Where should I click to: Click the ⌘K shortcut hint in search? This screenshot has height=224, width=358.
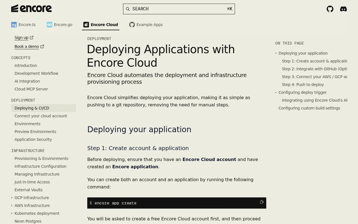point(230,9)
